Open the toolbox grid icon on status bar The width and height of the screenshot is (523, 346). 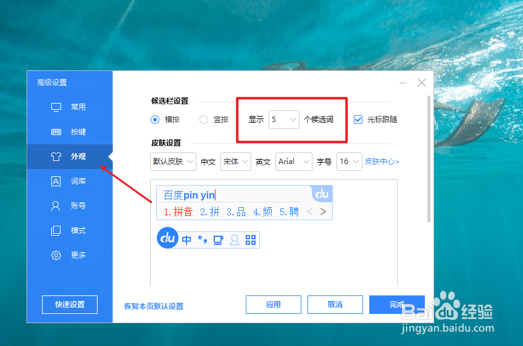point(251,240)
